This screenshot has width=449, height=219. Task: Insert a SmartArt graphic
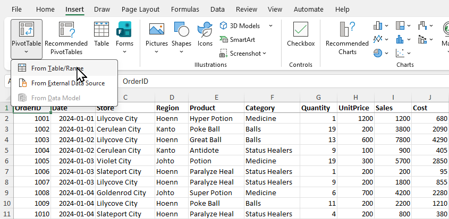coord(237,39)
